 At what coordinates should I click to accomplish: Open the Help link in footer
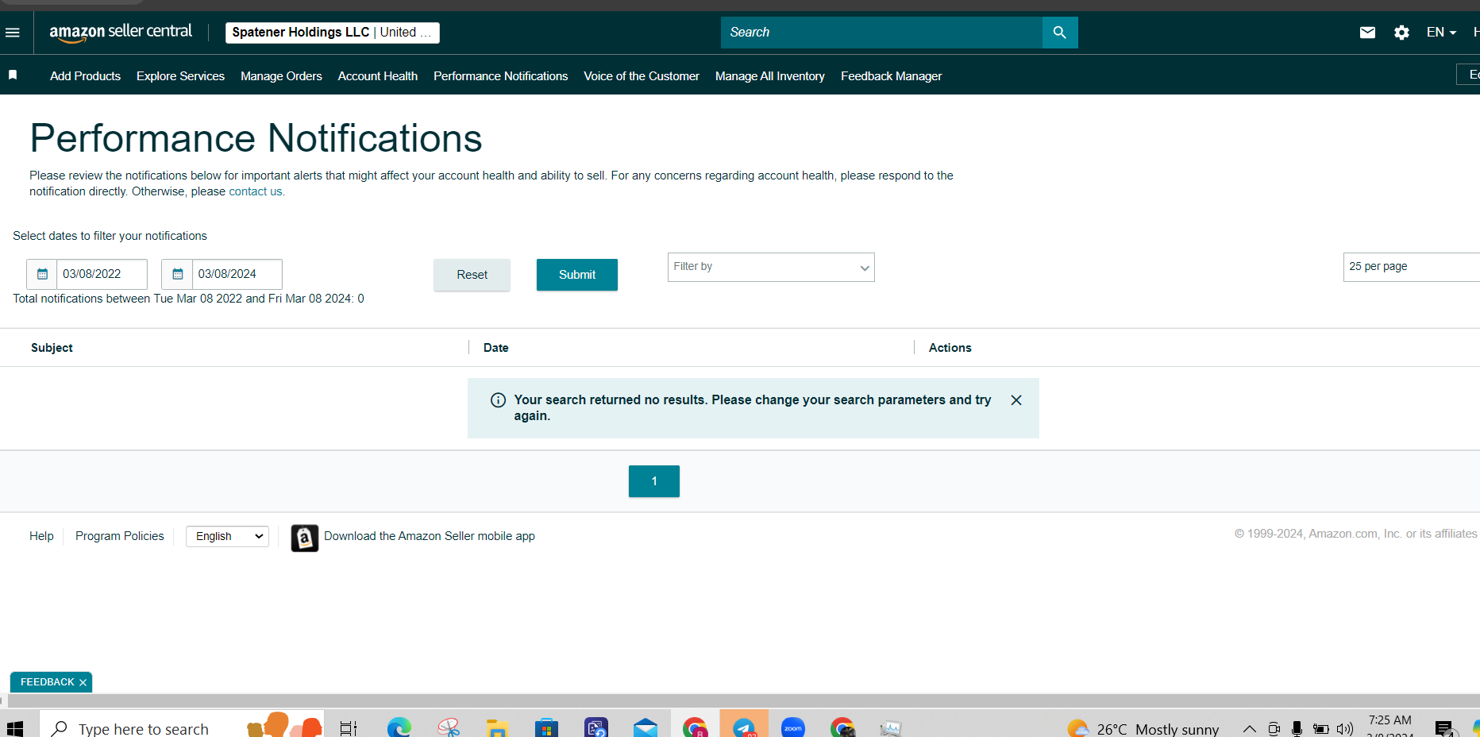[41, 536]
